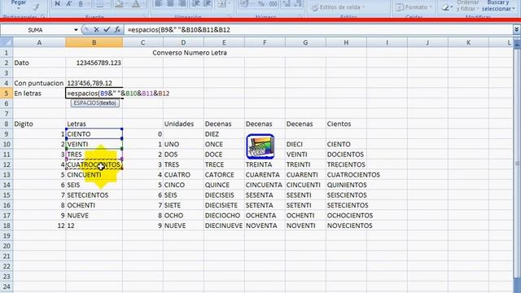Image resolution: width=521 pixels, height=293 pixels.
Task: Click cell DIECINUEVE
Action: coord(224,225)
